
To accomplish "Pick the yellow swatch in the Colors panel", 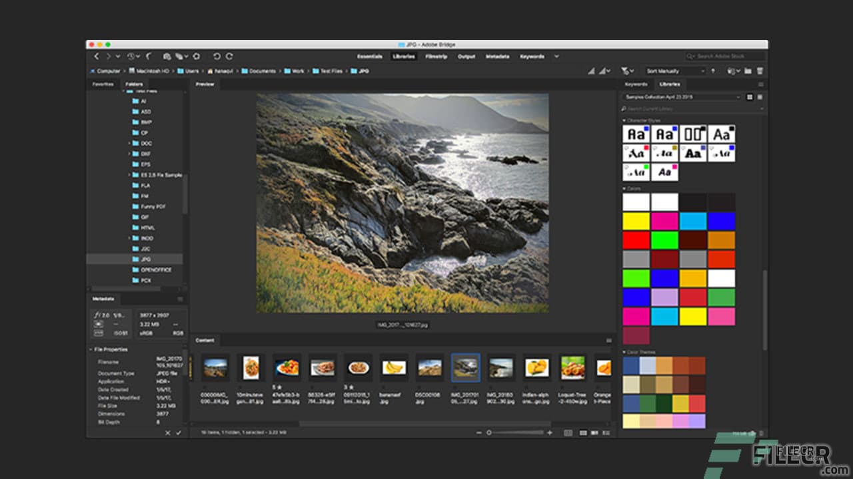I will 635,220.
